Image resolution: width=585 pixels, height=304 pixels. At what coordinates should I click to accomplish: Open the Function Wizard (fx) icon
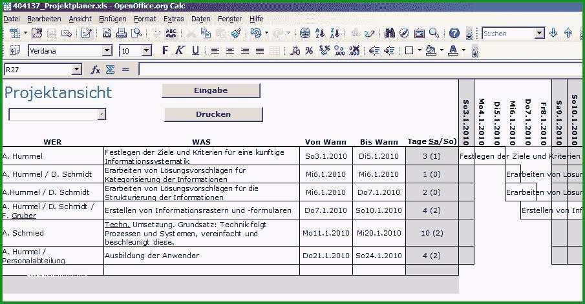click(x=96, y=70)
